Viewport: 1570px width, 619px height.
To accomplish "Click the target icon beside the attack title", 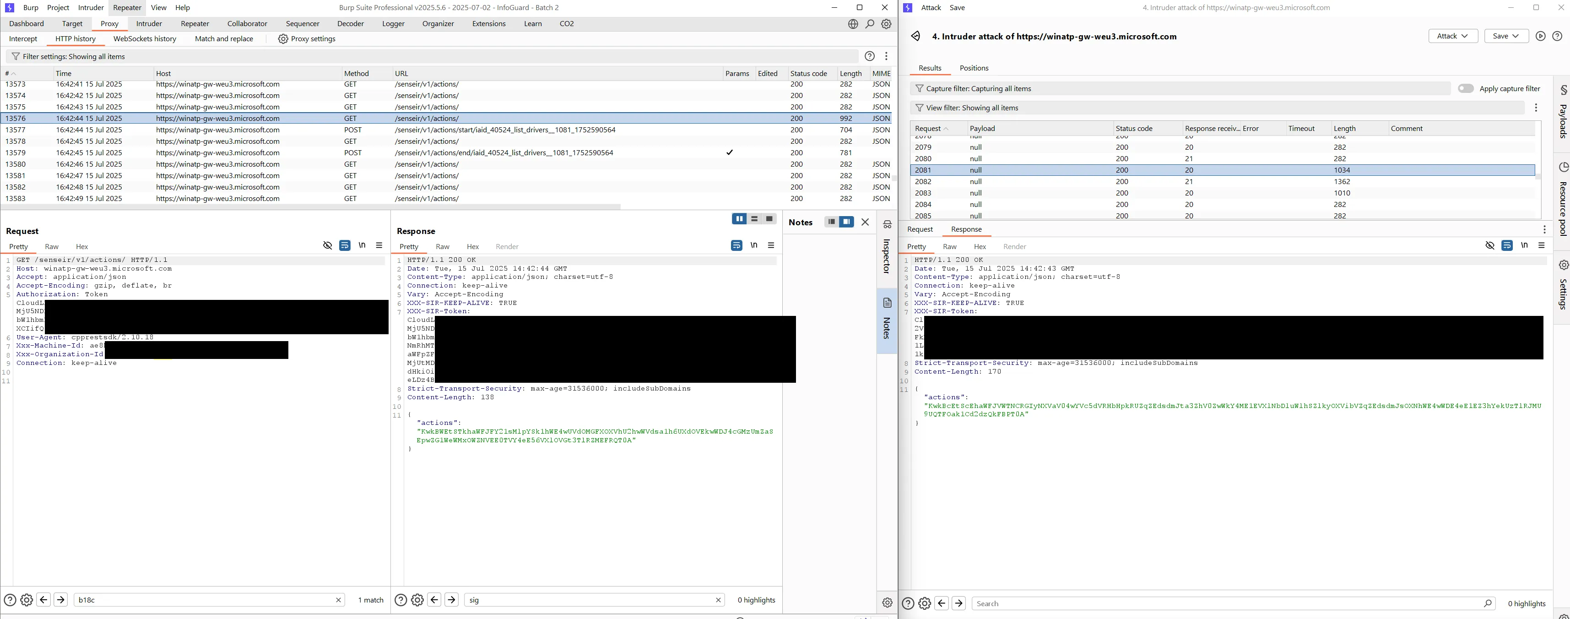I will (x=915, y=36).
